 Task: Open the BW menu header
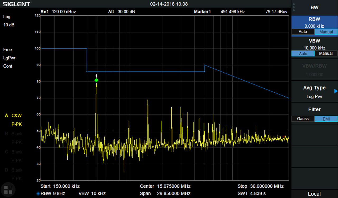314,8
